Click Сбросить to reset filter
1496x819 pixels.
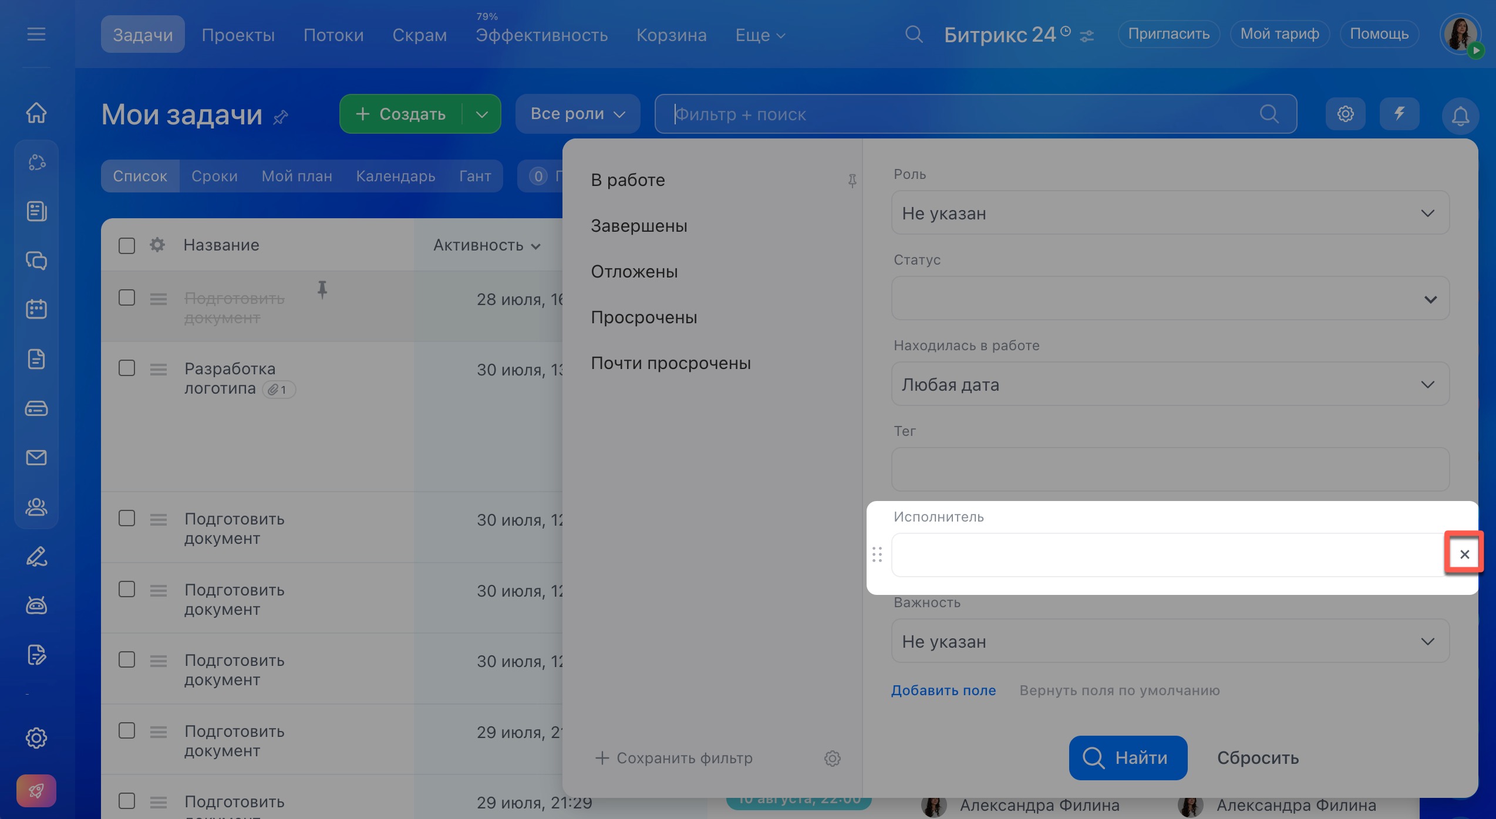pos(1258,758)
